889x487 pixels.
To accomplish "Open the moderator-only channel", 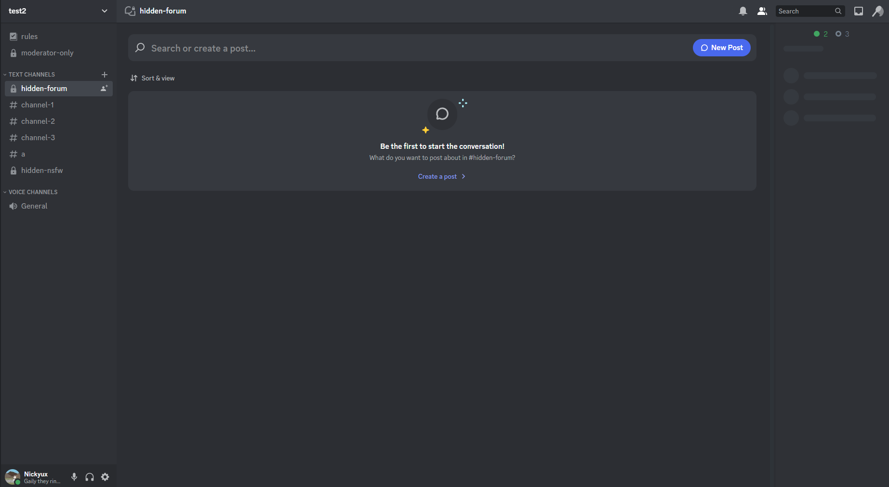I will tap(58, 53).
